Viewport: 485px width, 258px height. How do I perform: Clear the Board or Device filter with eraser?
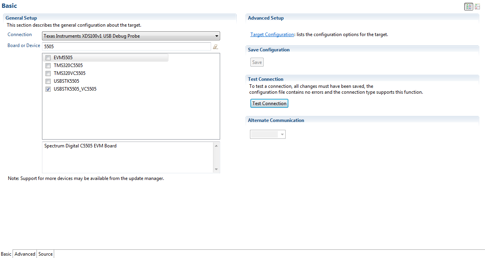pyautogui.click(x=215, y=46)
